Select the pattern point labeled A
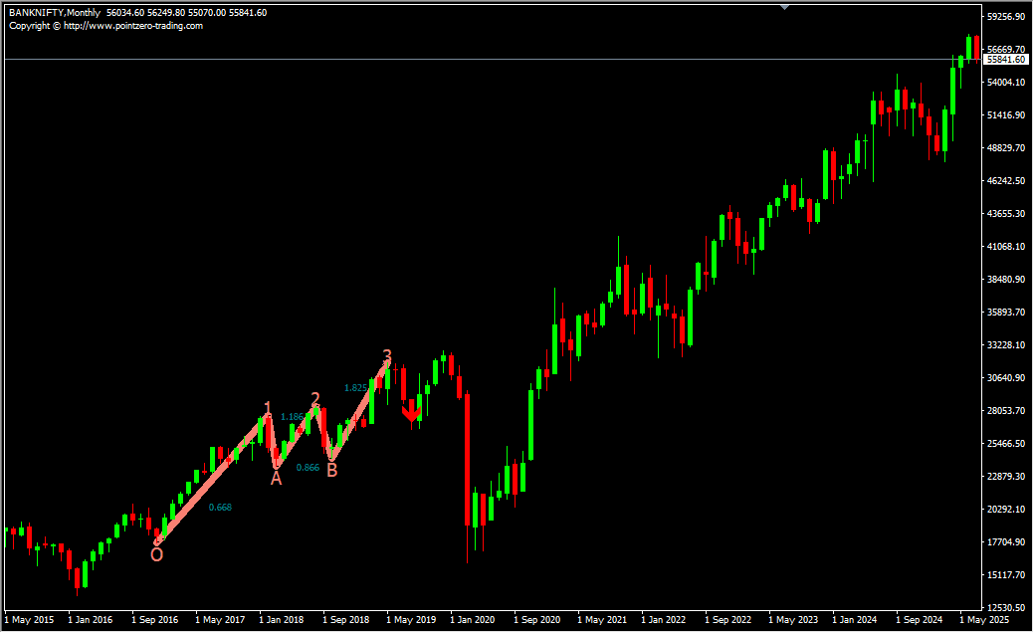1034x633 pixels. tap(276, 478)
